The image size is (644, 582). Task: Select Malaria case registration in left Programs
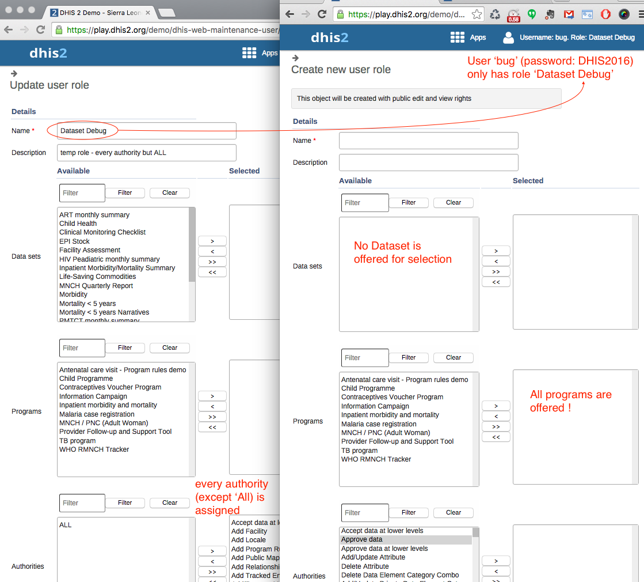click(x=97, y=414)
